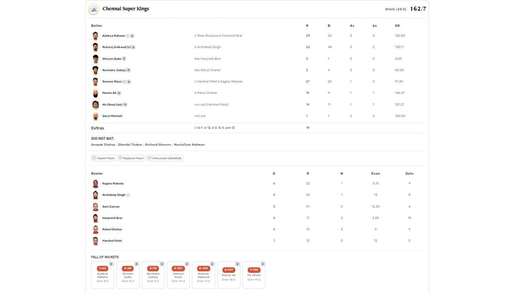
Task: Open Kagiso Rabada's bowler profile
Action: pyautogui.click(x=113, y=183)
